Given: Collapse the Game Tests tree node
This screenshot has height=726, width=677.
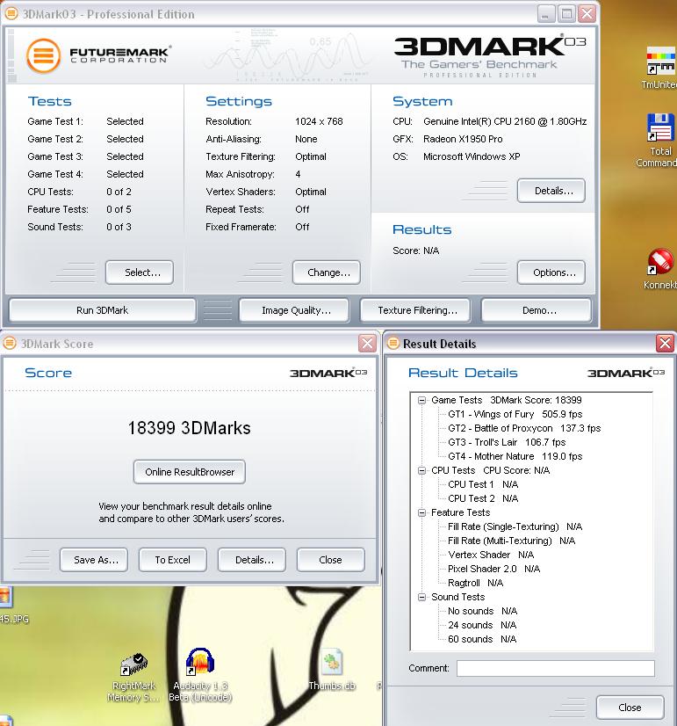Looking at the screenshot, I should pyautogui.click(x=421, y=400).
